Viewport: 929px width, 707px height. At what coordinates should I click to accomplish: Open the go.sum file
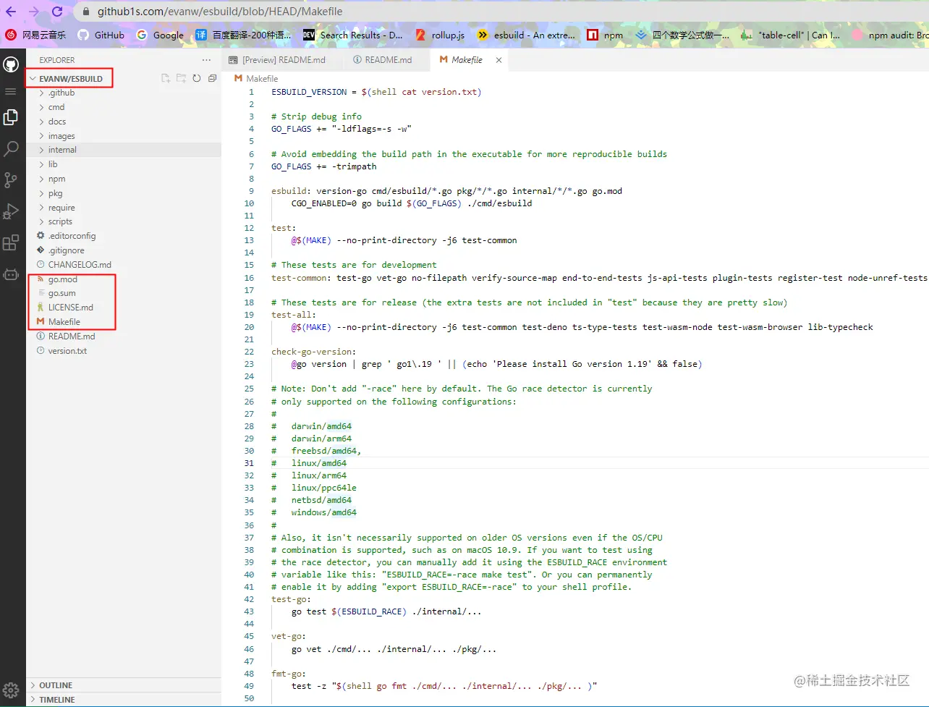61,293
